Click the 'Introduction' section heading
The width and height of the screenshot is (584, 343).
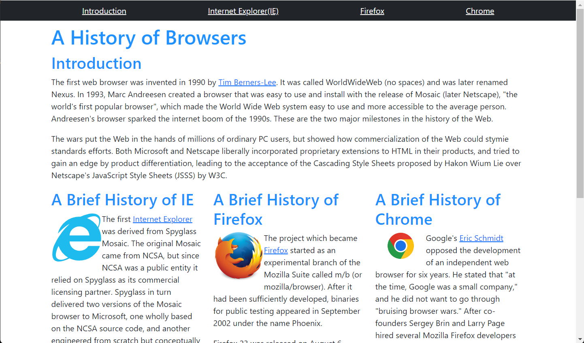[x=96, y=64]
